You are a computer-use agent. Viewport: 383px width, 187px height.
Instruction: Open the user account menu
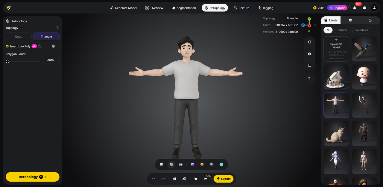pos(374,8)
